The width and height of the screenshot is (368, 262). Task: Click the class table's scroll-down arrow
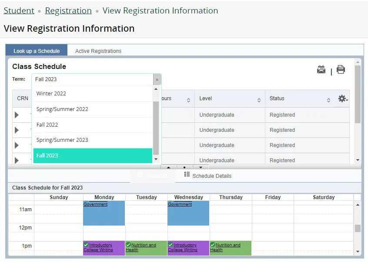tap(358, 160)
